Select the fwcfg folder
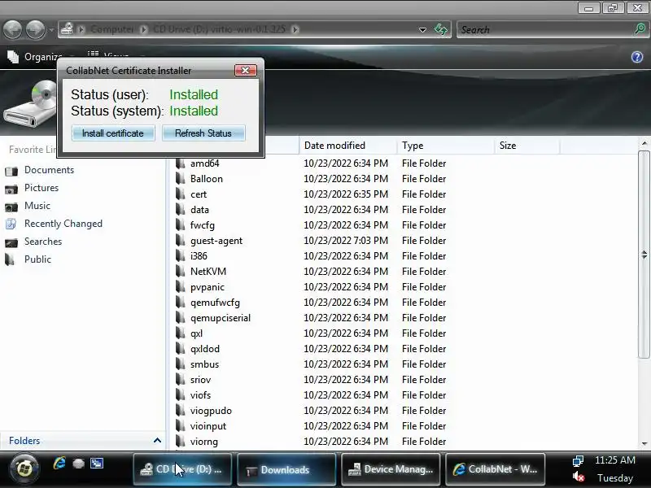The image size is (651, 488). (202, 225)
